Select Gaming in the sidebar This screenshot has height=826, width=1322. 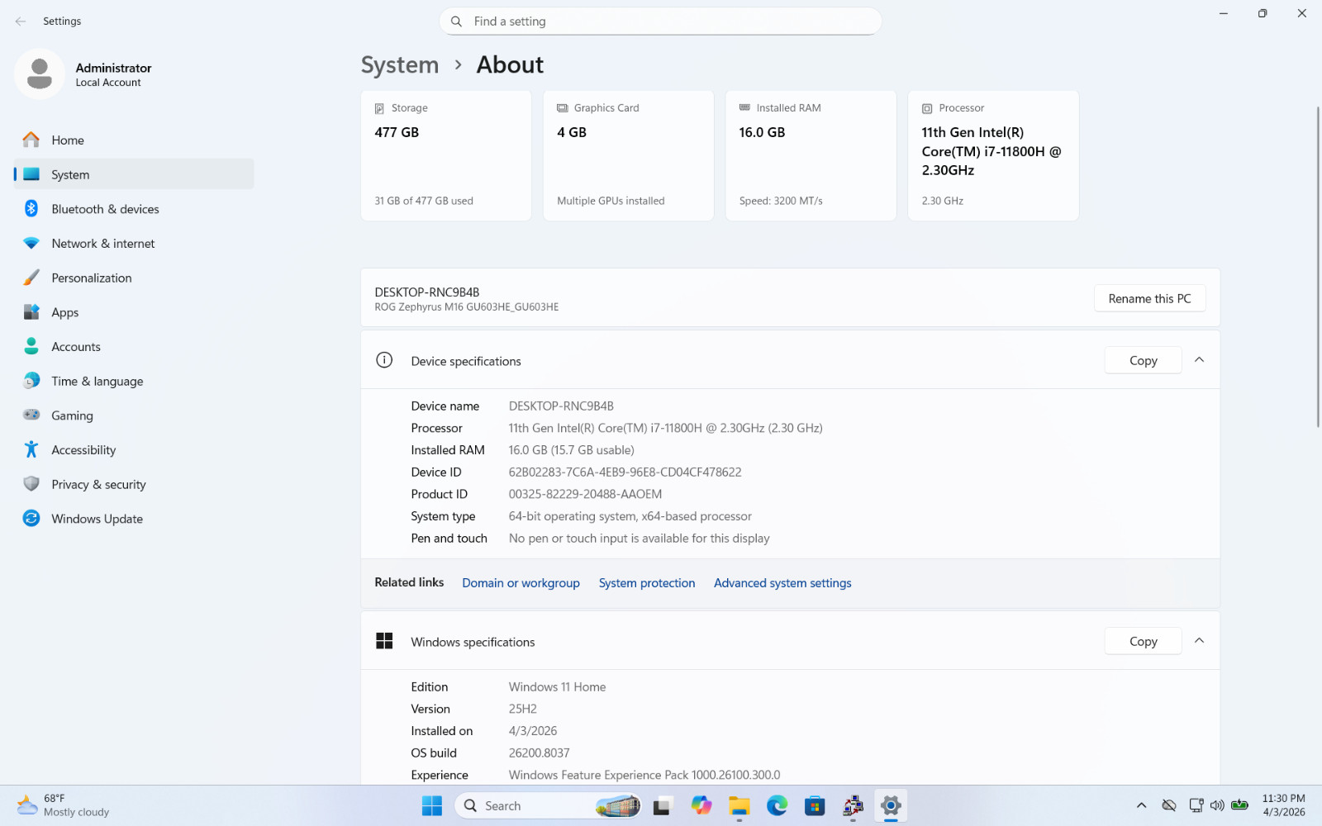134,415
